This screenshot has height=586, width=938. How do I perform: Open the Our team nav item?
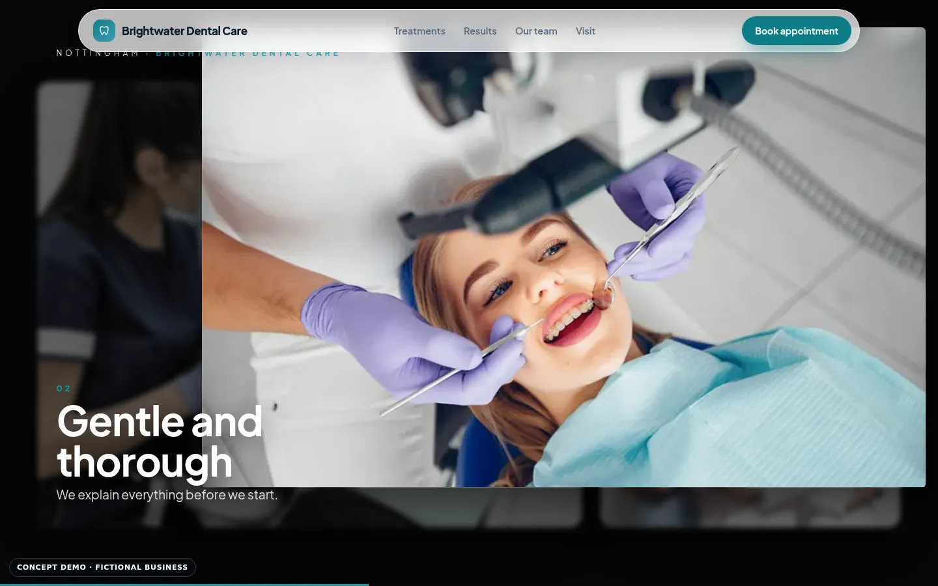[x=536, y=31]
